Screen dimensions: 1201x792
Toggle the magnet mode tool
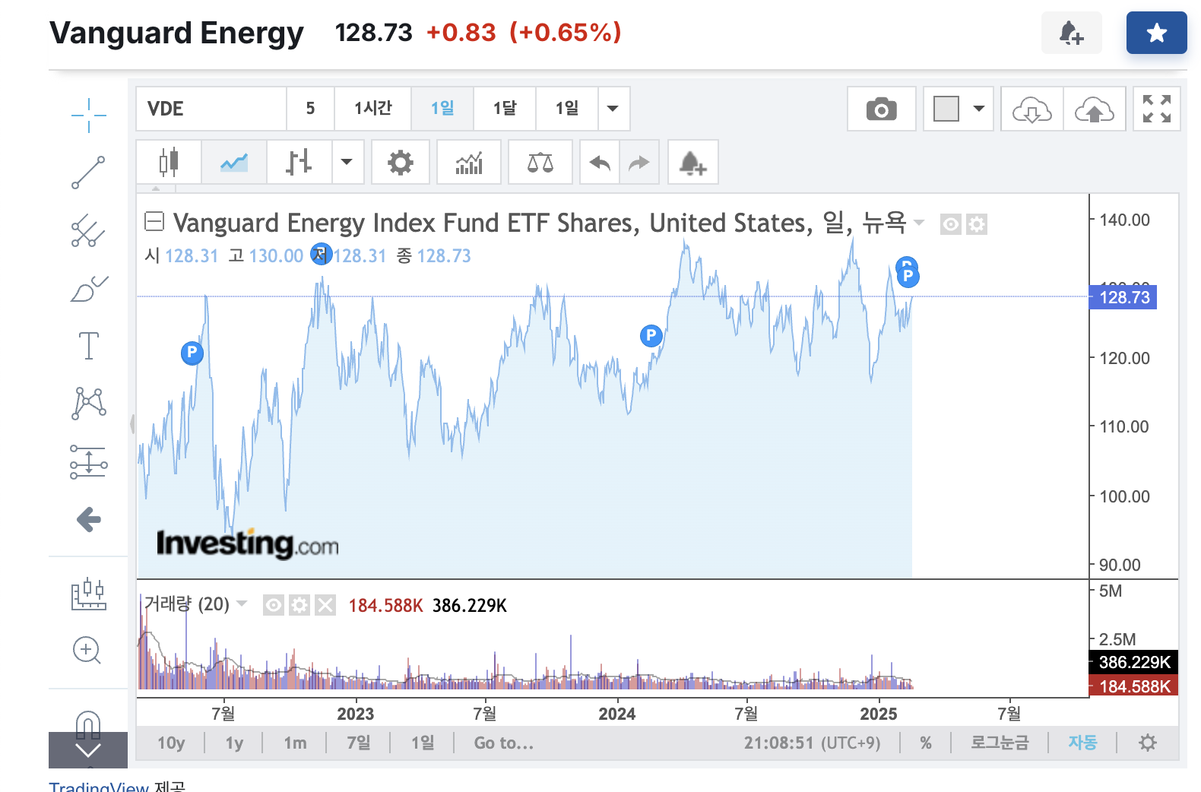pos(88,724)
